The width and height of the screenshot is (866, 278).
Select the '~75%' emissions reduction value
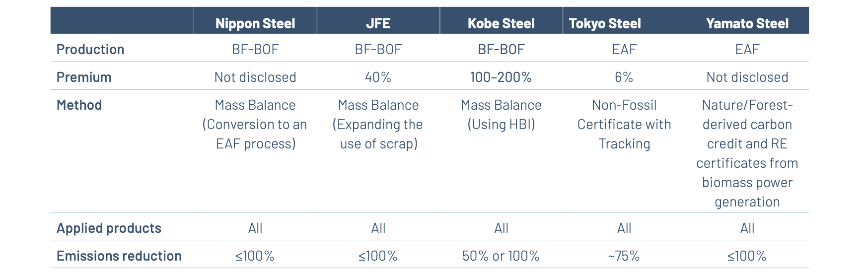click(624, 256)
